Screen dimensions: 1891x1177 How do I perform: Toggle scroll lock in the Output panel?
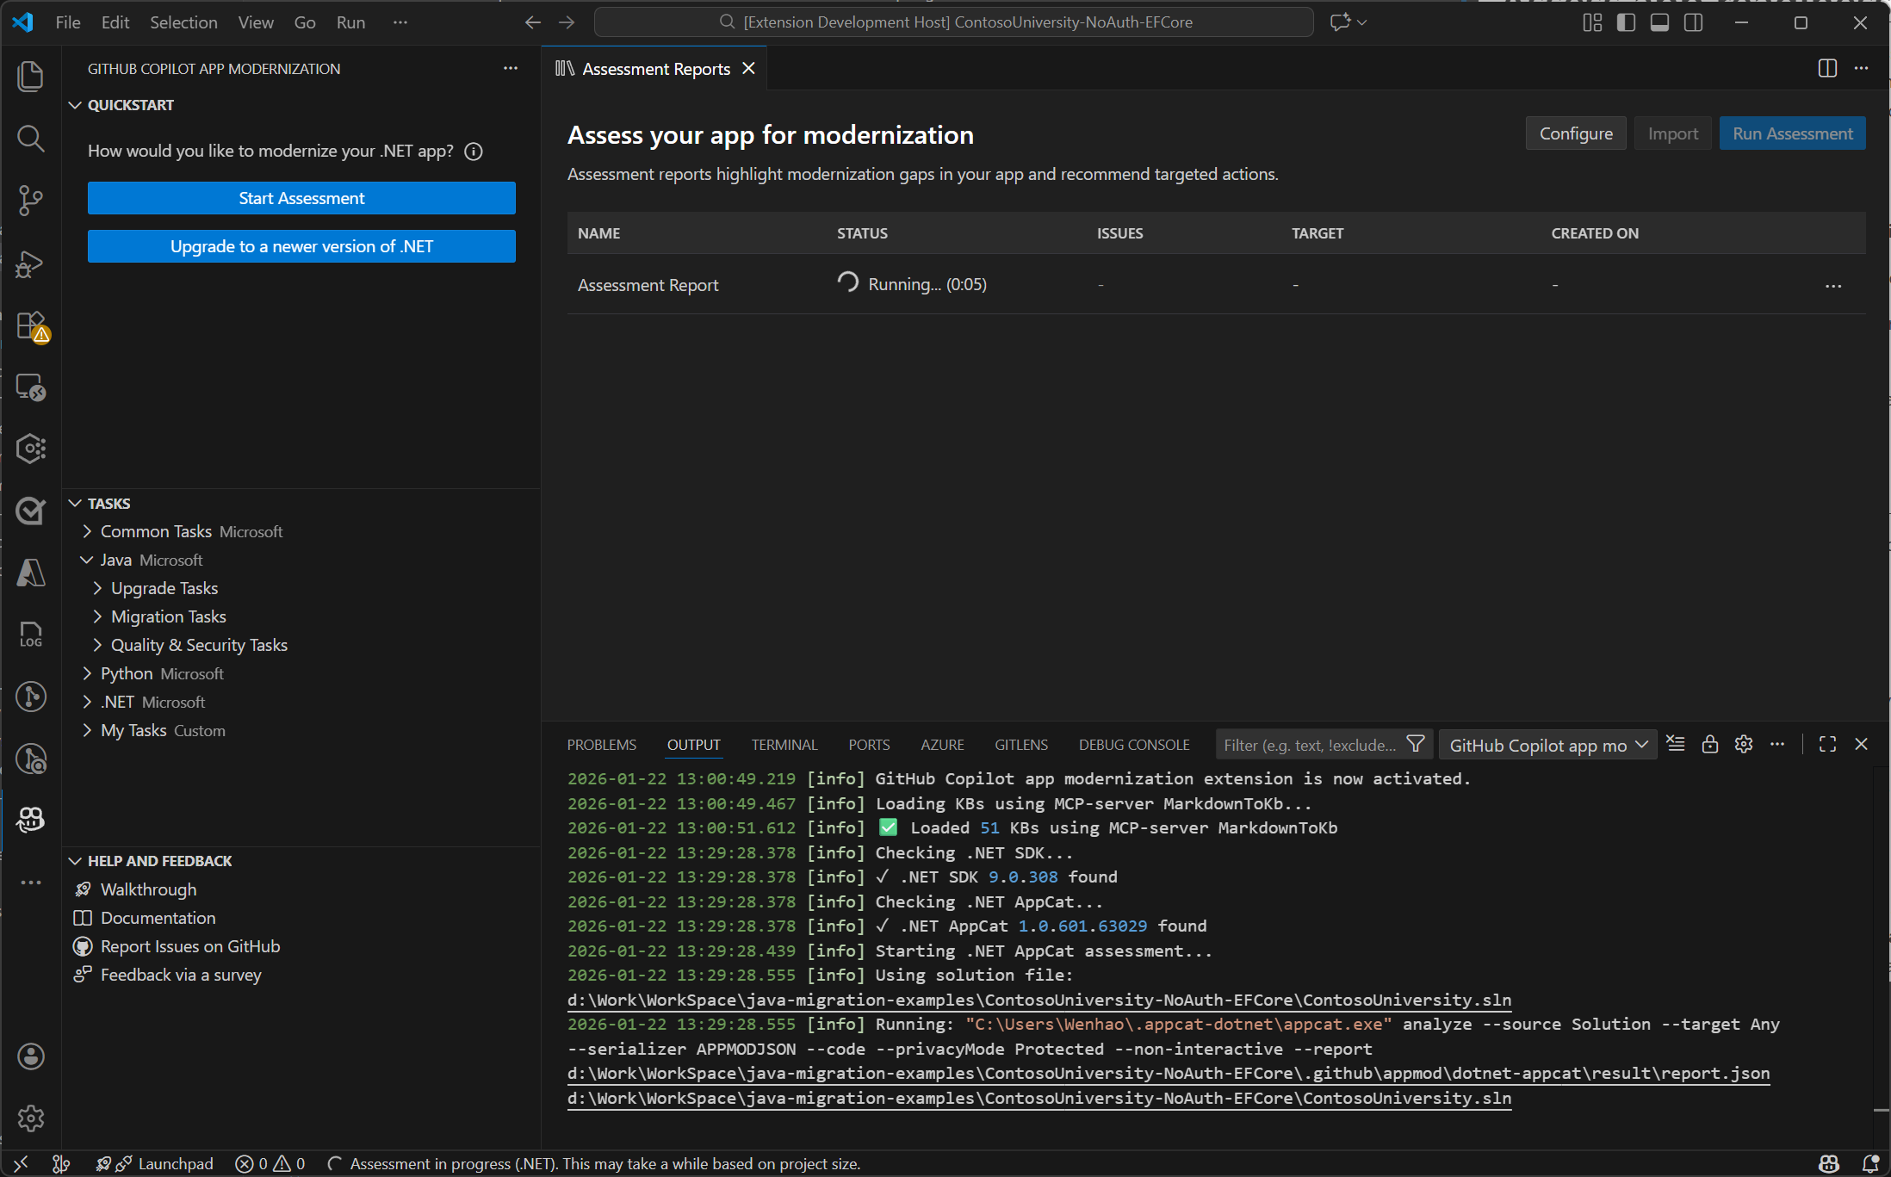tap(1710, 743)
